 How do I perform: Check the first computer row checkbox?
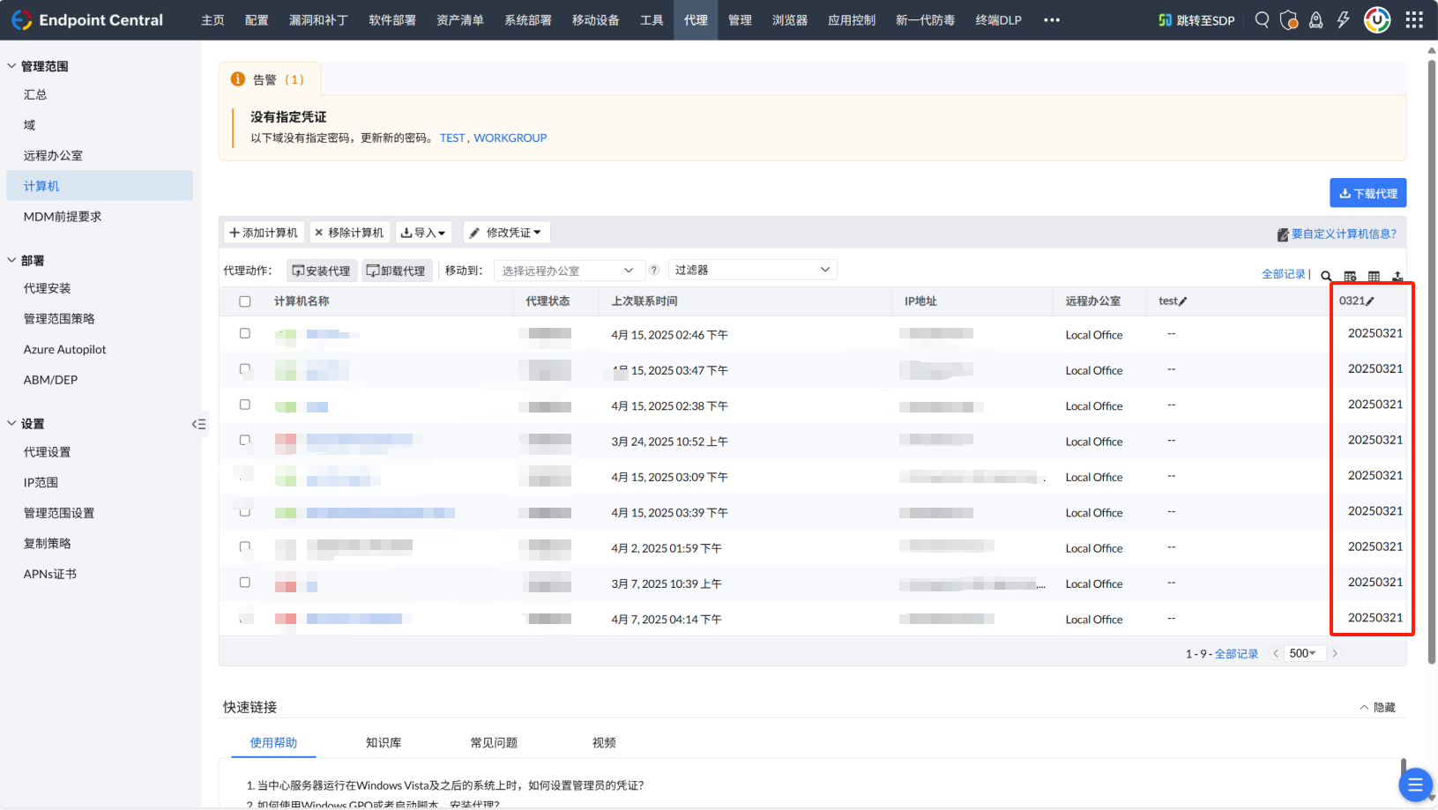point(245,333)
